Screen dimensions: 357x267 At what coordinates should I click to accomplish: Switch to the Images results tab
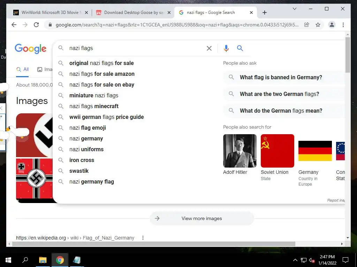(45, 70)
